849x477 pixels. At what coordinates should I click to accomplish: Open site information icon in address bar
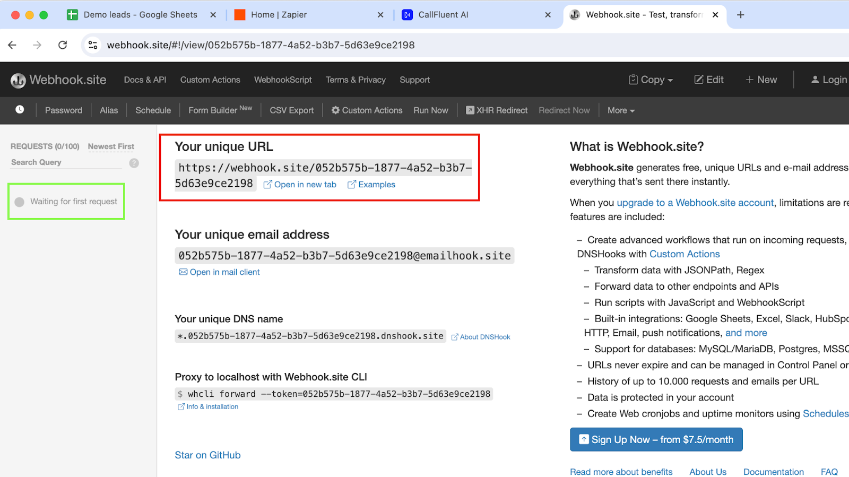(93, 45)
